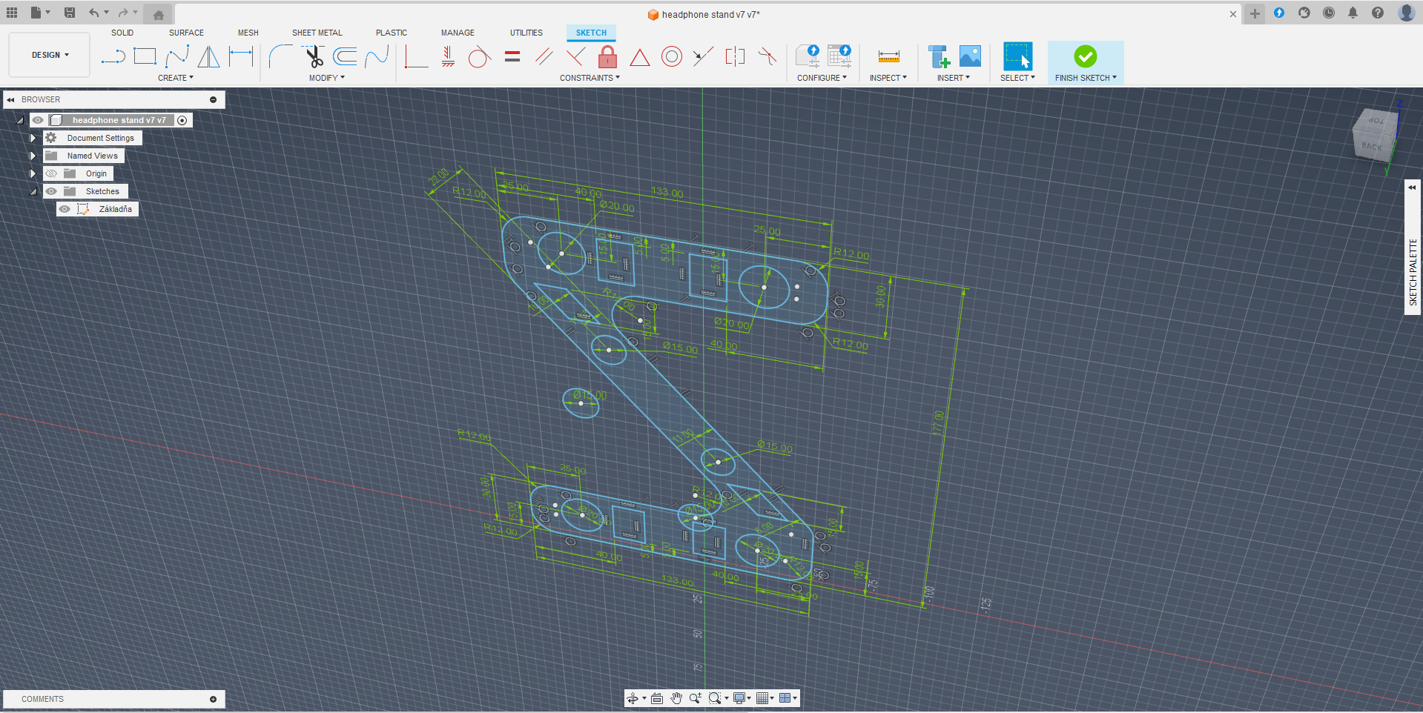
Task: Hide the Základňa sketch via eye icon
Action: click(x=65, y=209)
